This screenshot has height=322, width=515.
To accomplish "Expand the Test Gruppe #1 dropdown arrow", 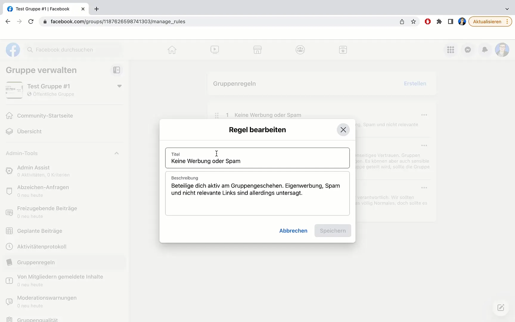I will point(119,86).
